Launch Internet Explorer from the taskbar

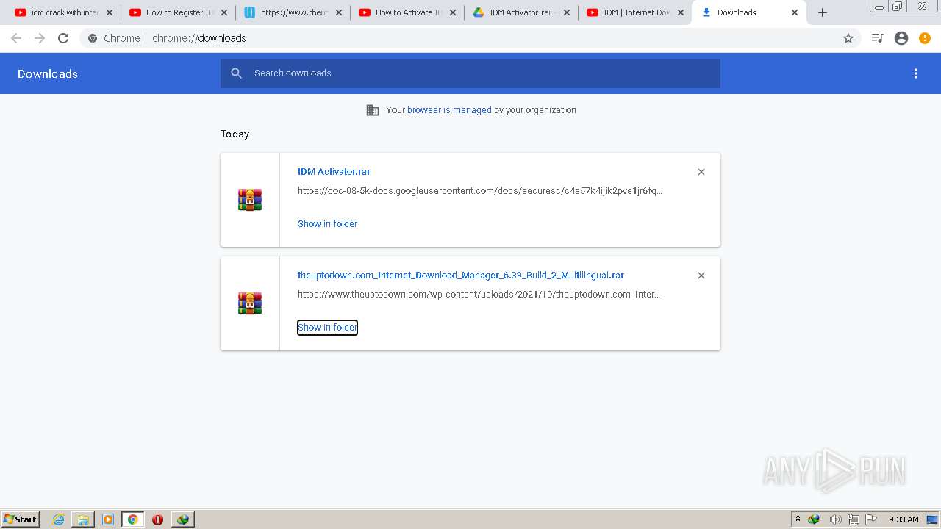(x=59, y=519)
